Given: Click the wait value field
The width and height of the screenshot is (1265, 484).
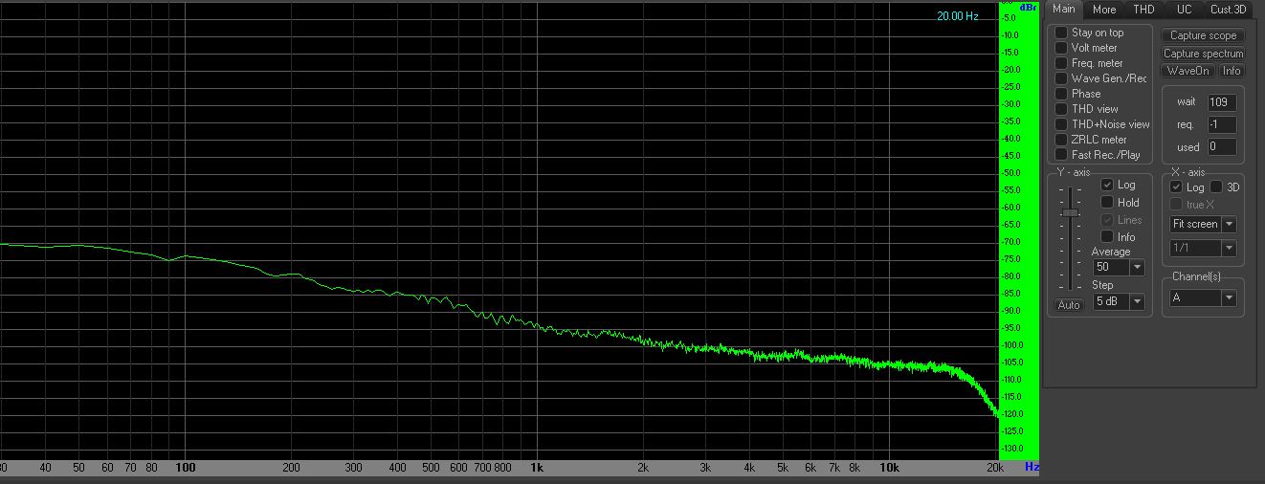Looking at the screenshot, I should tap(1222, 102).
